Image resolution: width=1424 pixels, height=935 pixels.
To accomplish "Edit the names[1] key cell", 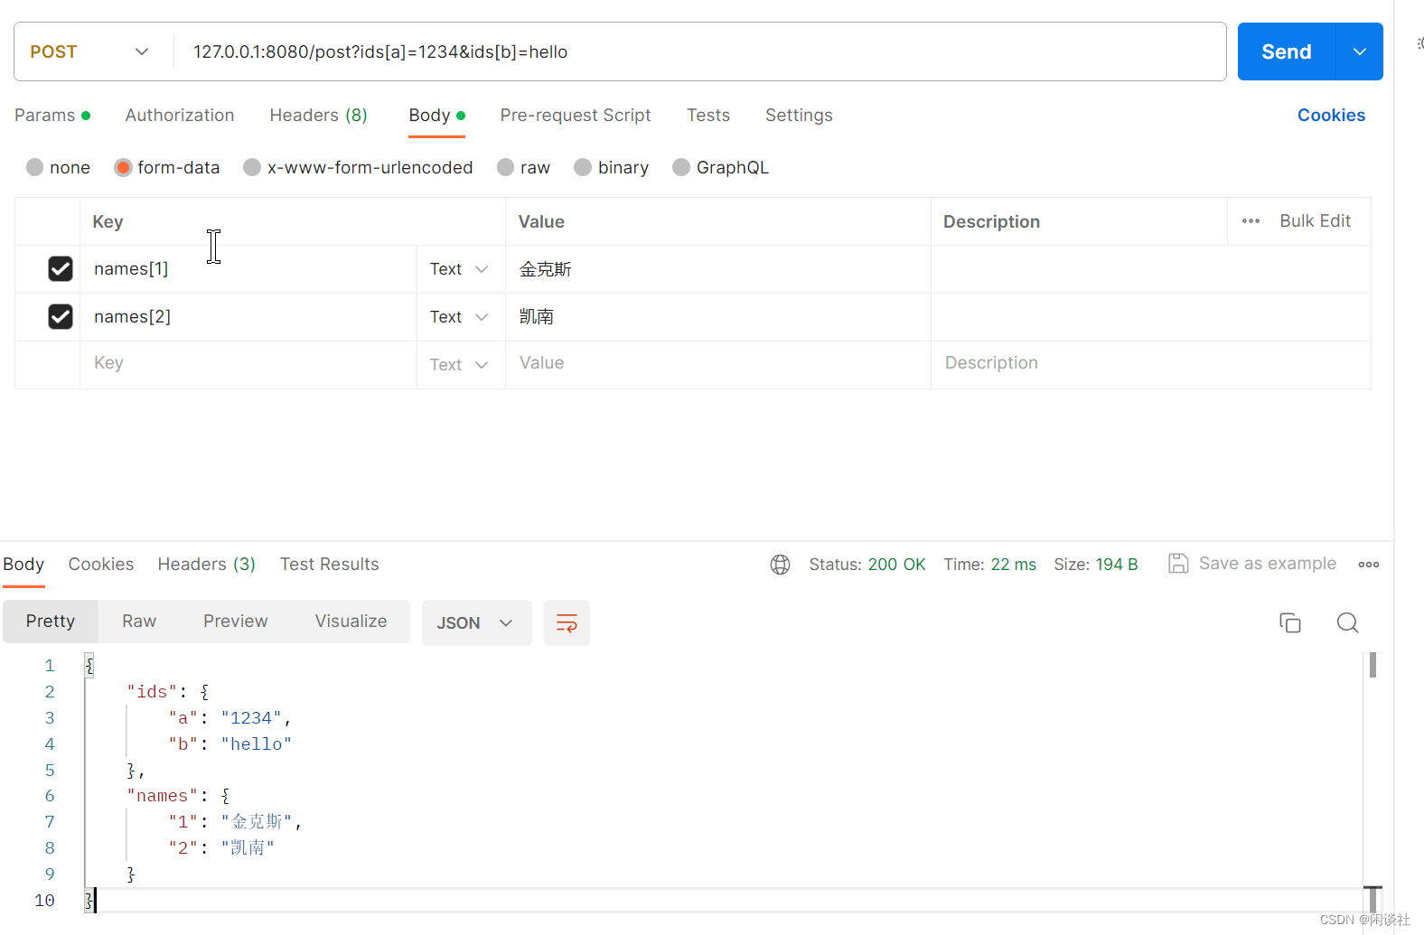I will coord(248,269).
